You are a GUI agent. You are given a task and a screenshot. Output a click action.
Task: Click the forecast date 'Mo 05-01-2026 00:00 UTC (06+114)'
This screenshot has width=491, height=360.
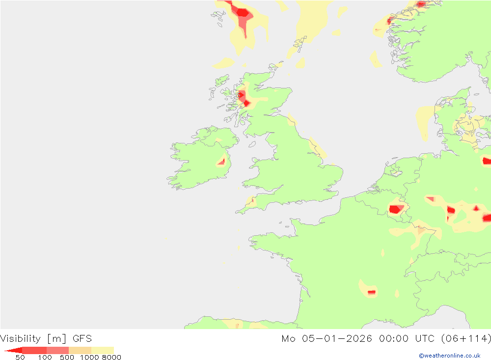(386, 338)
